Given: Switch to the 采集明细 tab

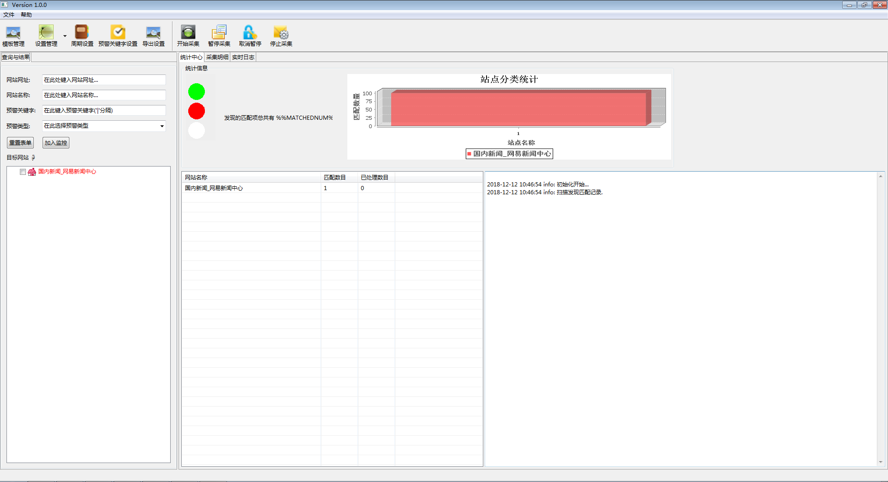Looking at the screenshot, I should [217, 57].
